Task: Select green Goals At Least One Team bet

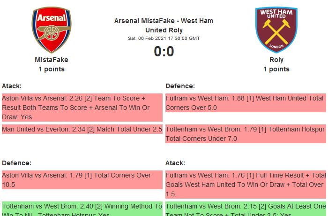Action: click(x=246, y=209)
